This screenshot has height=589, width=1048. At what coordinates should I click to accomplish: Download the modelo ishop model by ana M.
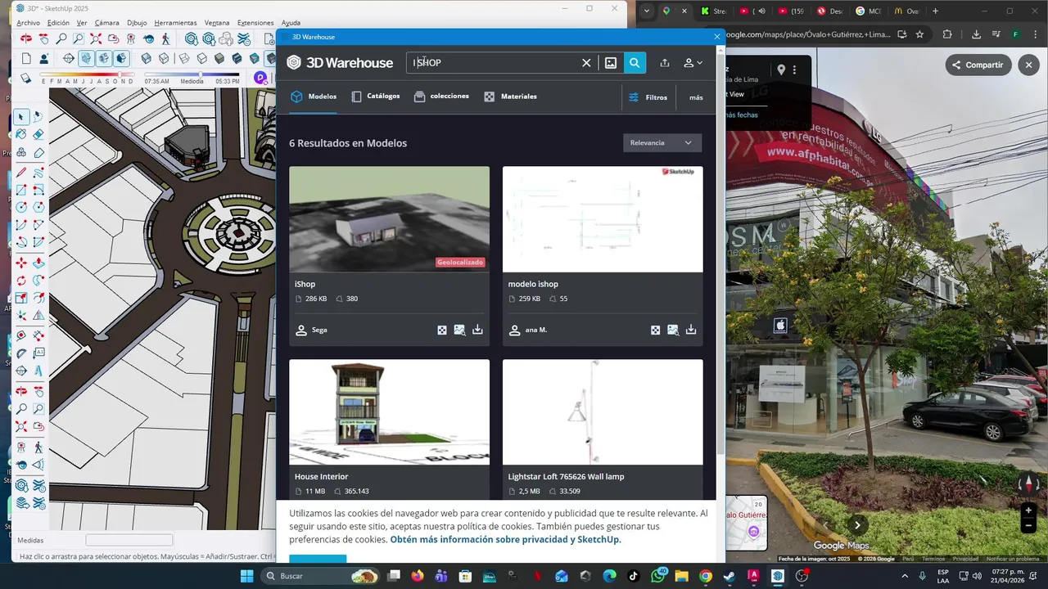pyautogui.click(x=691, y=330)
